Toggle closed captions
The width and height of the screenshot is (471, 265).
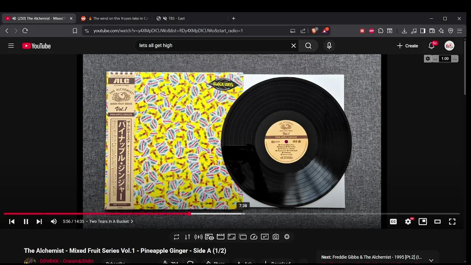coord(393,222)
